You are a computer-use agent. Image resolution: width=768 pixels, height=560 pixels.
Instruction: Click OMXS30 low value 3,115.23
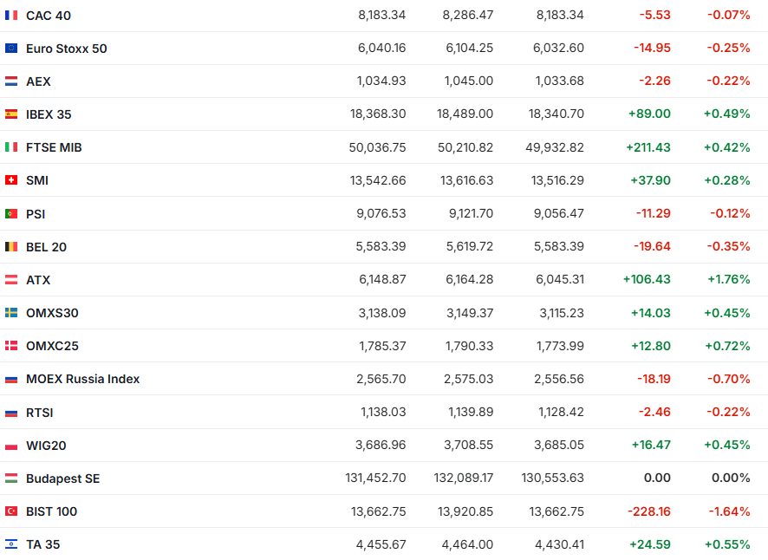(x=562, y=313)
